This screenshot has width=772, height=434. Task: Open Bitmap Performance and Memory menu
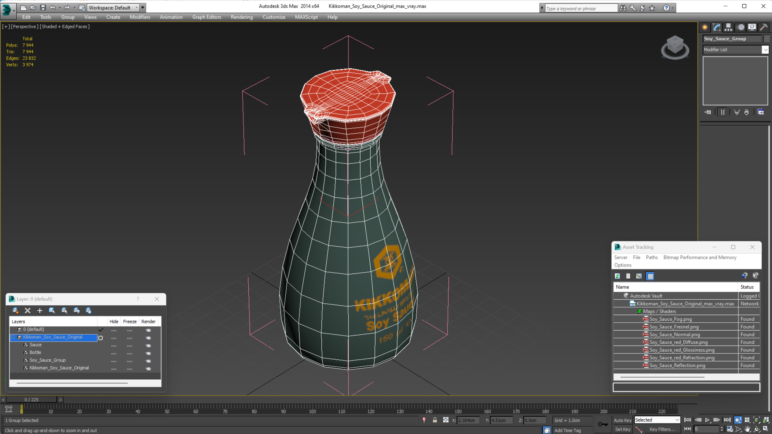pos(699,257)
